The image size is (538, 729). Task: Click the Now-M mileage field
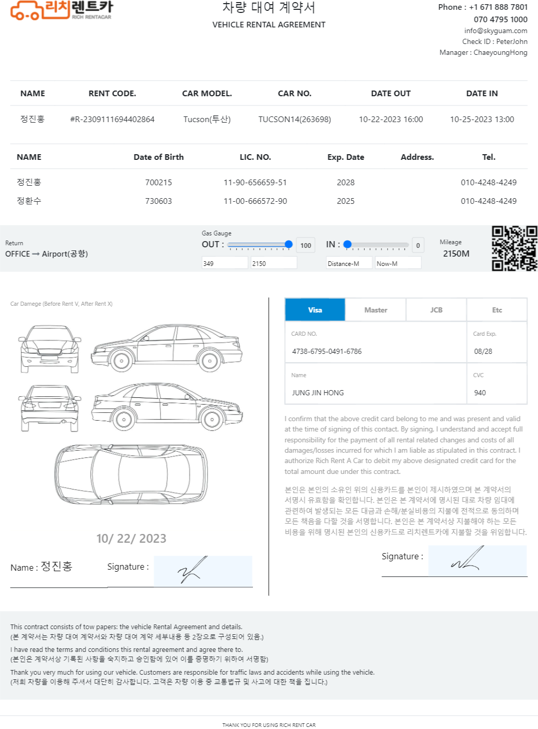398,263
